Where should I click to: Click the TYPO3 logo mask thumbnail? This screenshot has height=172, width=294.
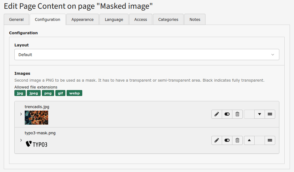(36, 144)
